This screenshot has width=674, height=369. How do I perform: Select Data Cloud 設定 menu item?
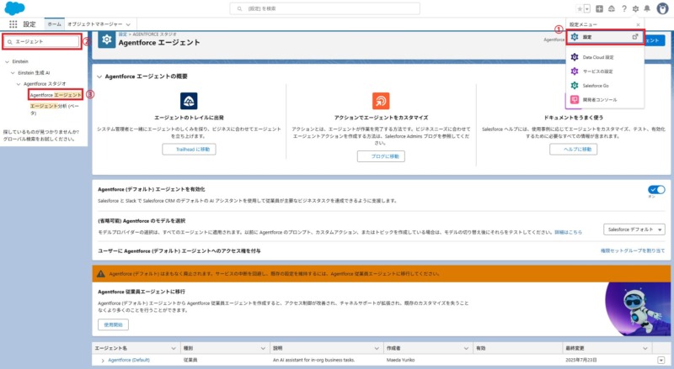tap(598, 57)
